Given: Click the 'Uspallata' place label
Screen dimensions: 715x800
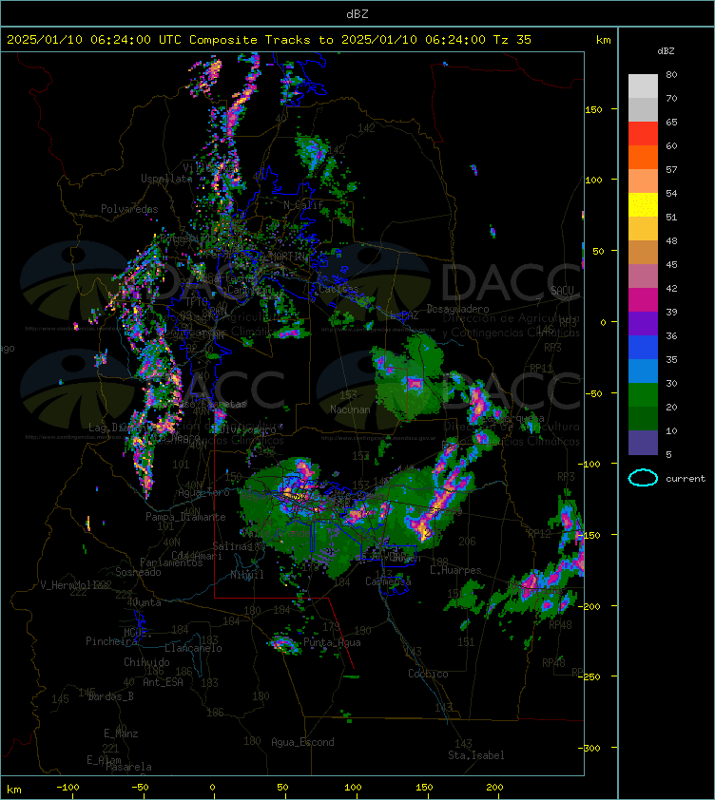Looking at the screenshot, I should pyautogui.click(x=166, y=179).
